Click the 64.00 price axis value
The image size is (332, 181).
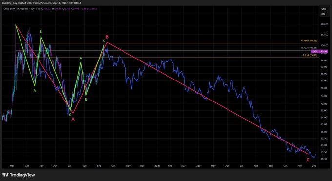point(324,117)
